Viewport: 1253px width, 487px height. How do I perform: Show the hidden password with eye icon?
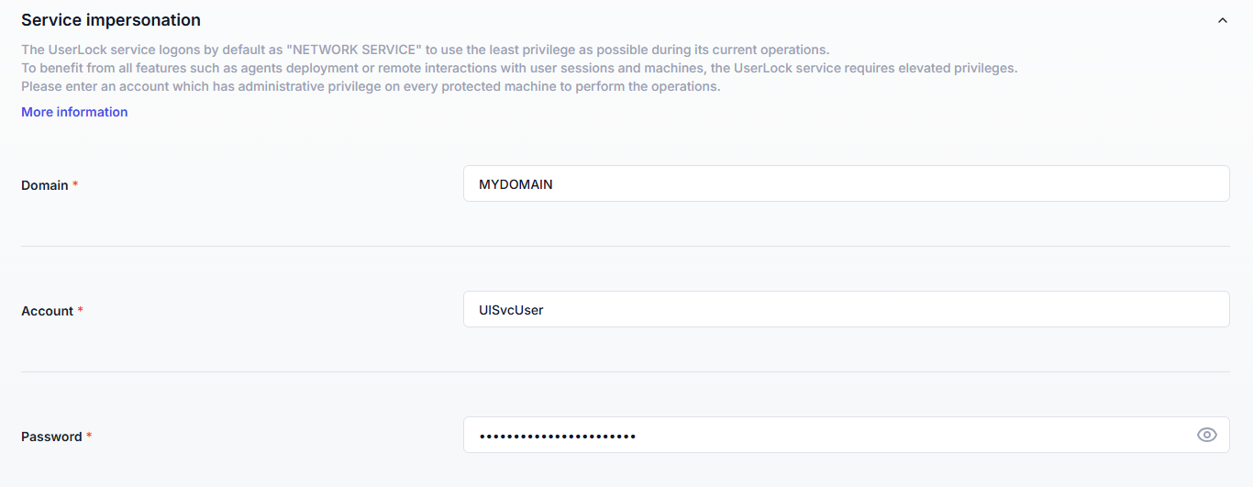coord(1206,435)
